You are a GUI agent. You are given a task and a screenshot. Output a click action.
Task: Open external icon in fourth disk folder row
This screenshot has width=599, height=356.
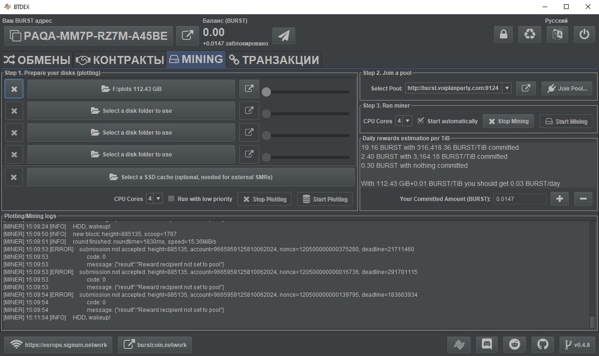coord(249,154)
